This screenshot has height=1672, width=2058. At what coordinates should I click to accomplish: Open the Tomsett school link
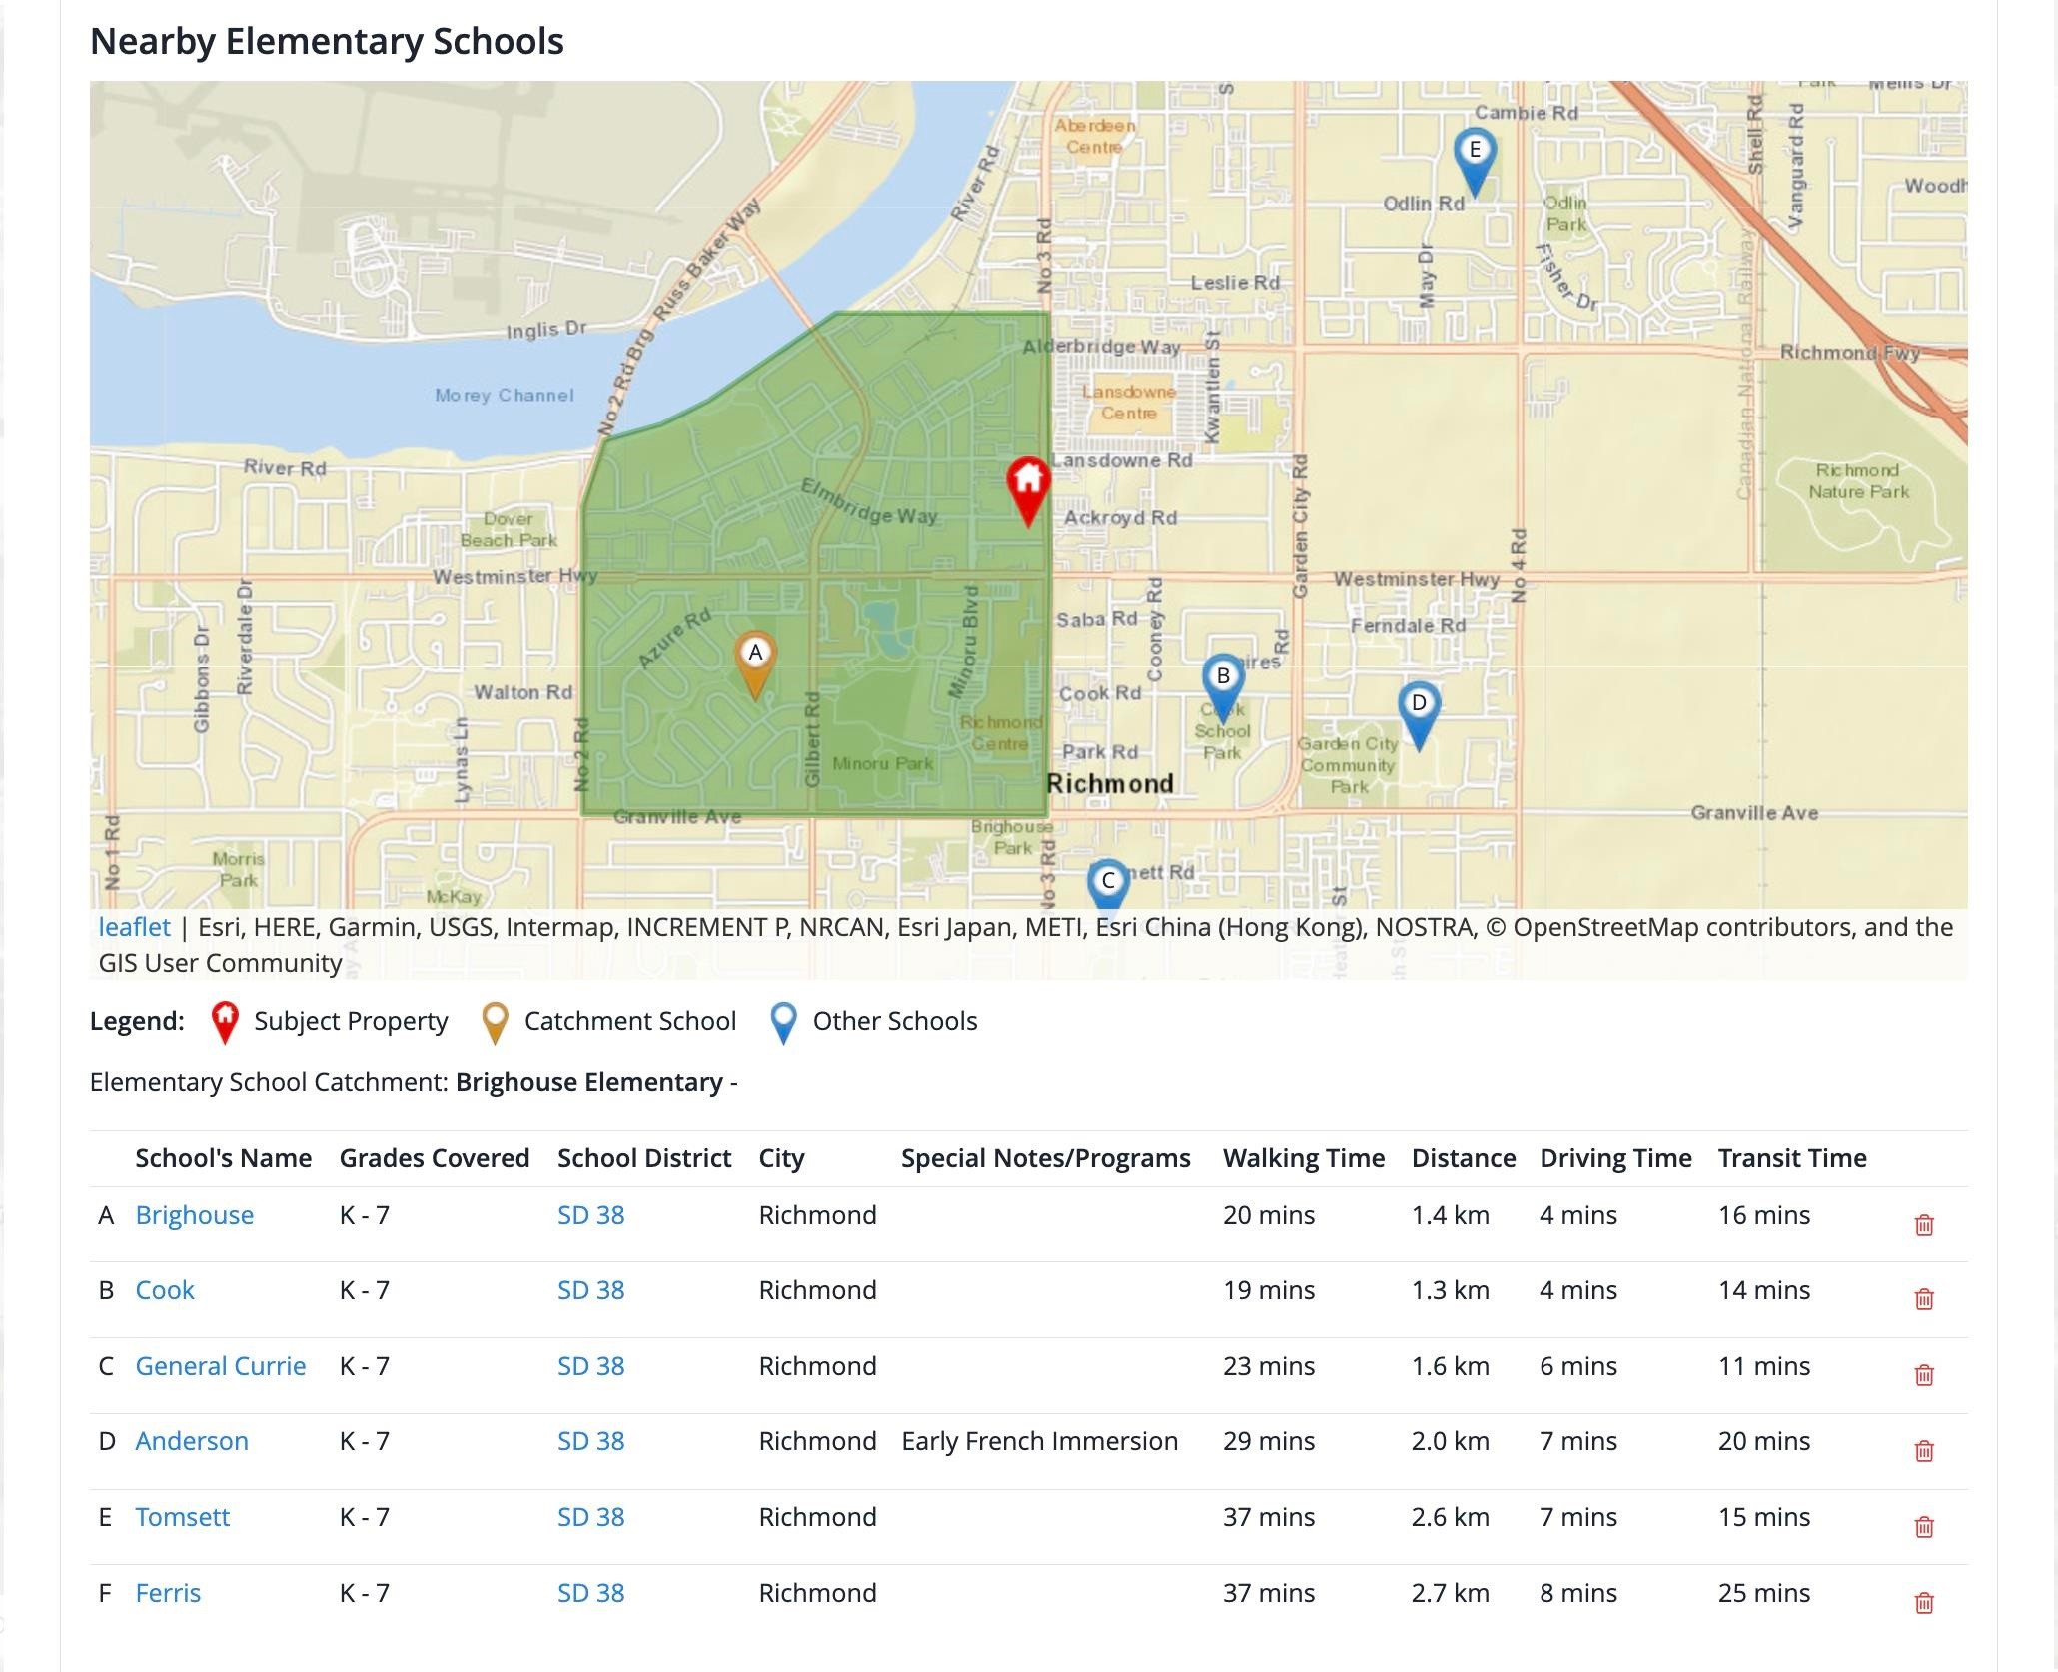[x=182, y=1517]
